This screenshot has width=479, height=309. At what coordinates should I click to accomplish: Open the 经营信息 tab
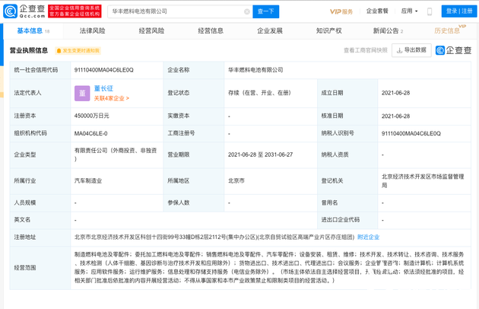[211, 31]
